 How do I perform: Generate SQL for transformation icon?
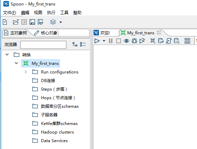coord(168,41)
